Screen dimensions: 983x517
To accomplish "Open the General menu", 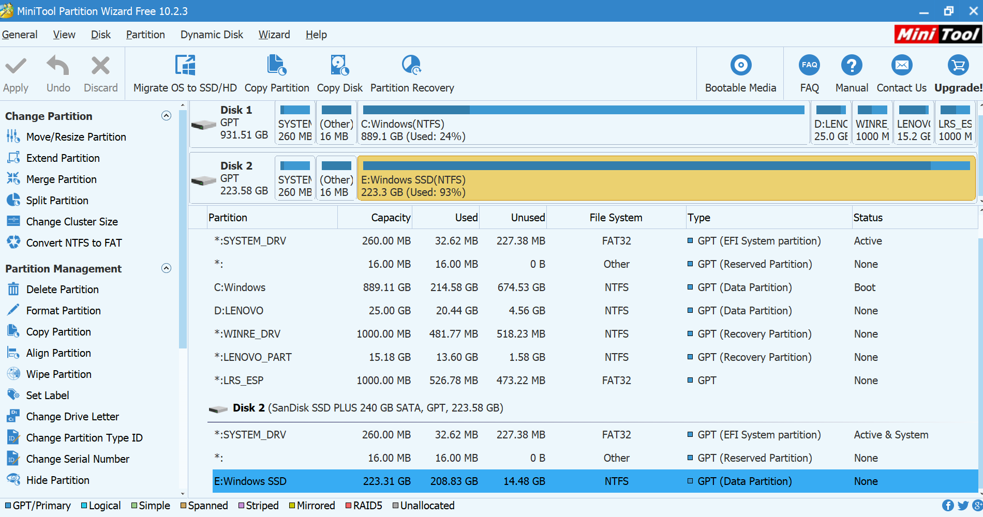I will click(x=20, y=35).
